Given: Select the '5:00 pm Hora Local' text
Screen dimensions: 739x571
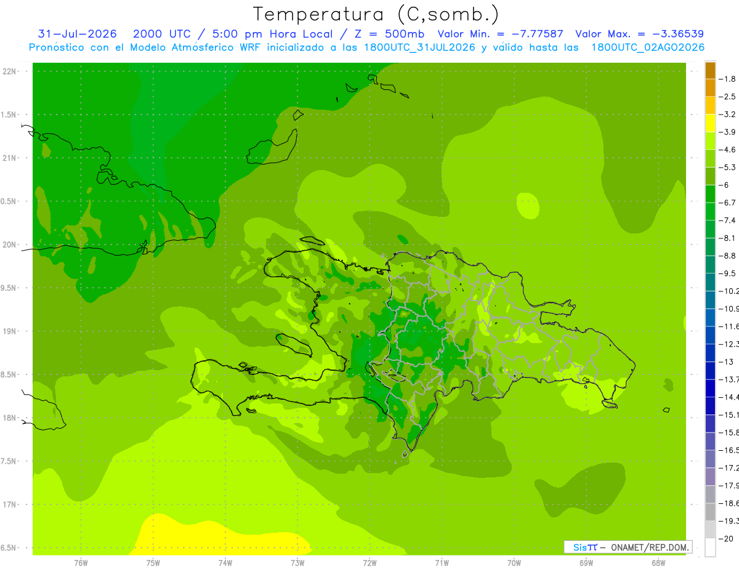Looking at the screenshot, I should pyautogui.click(x=273, y=34).
